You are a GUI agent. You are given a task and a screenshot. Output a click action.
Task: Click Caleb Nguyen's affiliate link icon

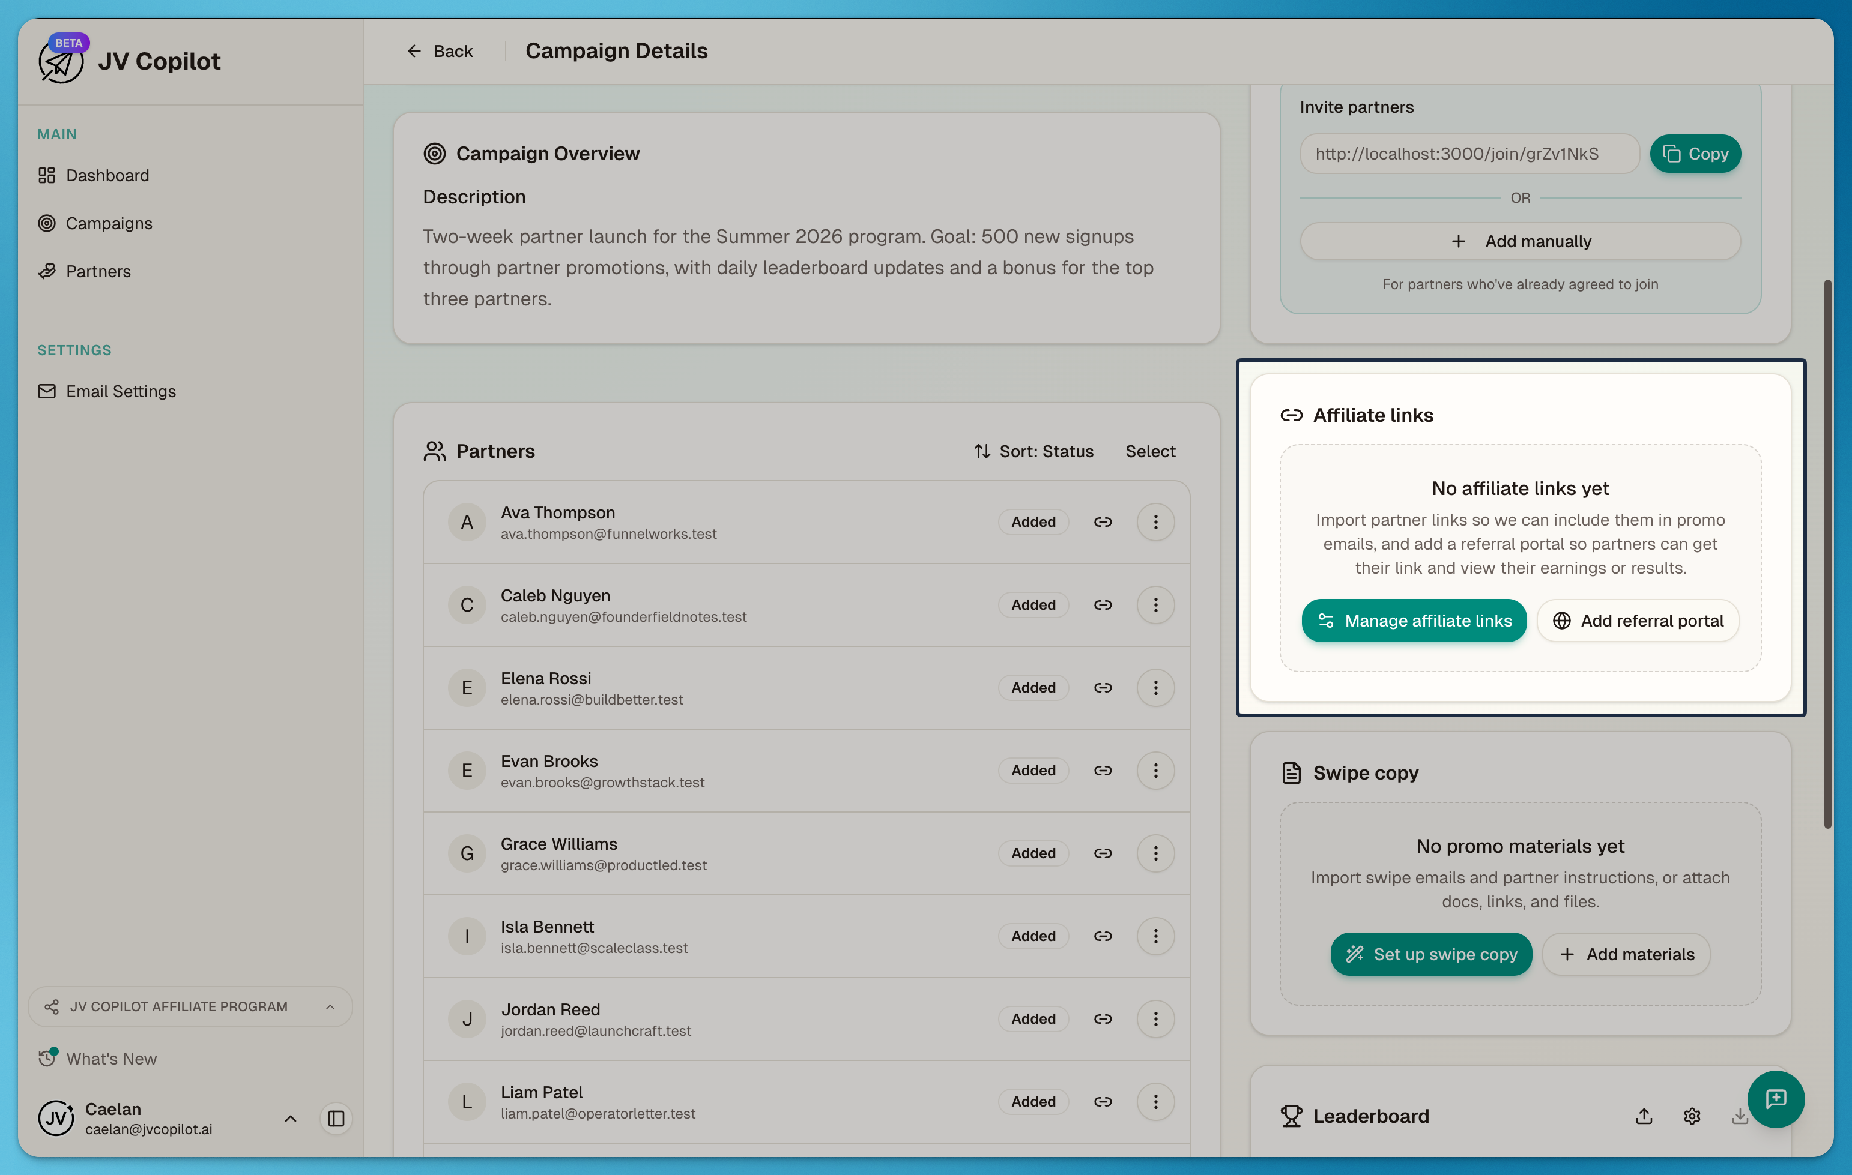1102,605
